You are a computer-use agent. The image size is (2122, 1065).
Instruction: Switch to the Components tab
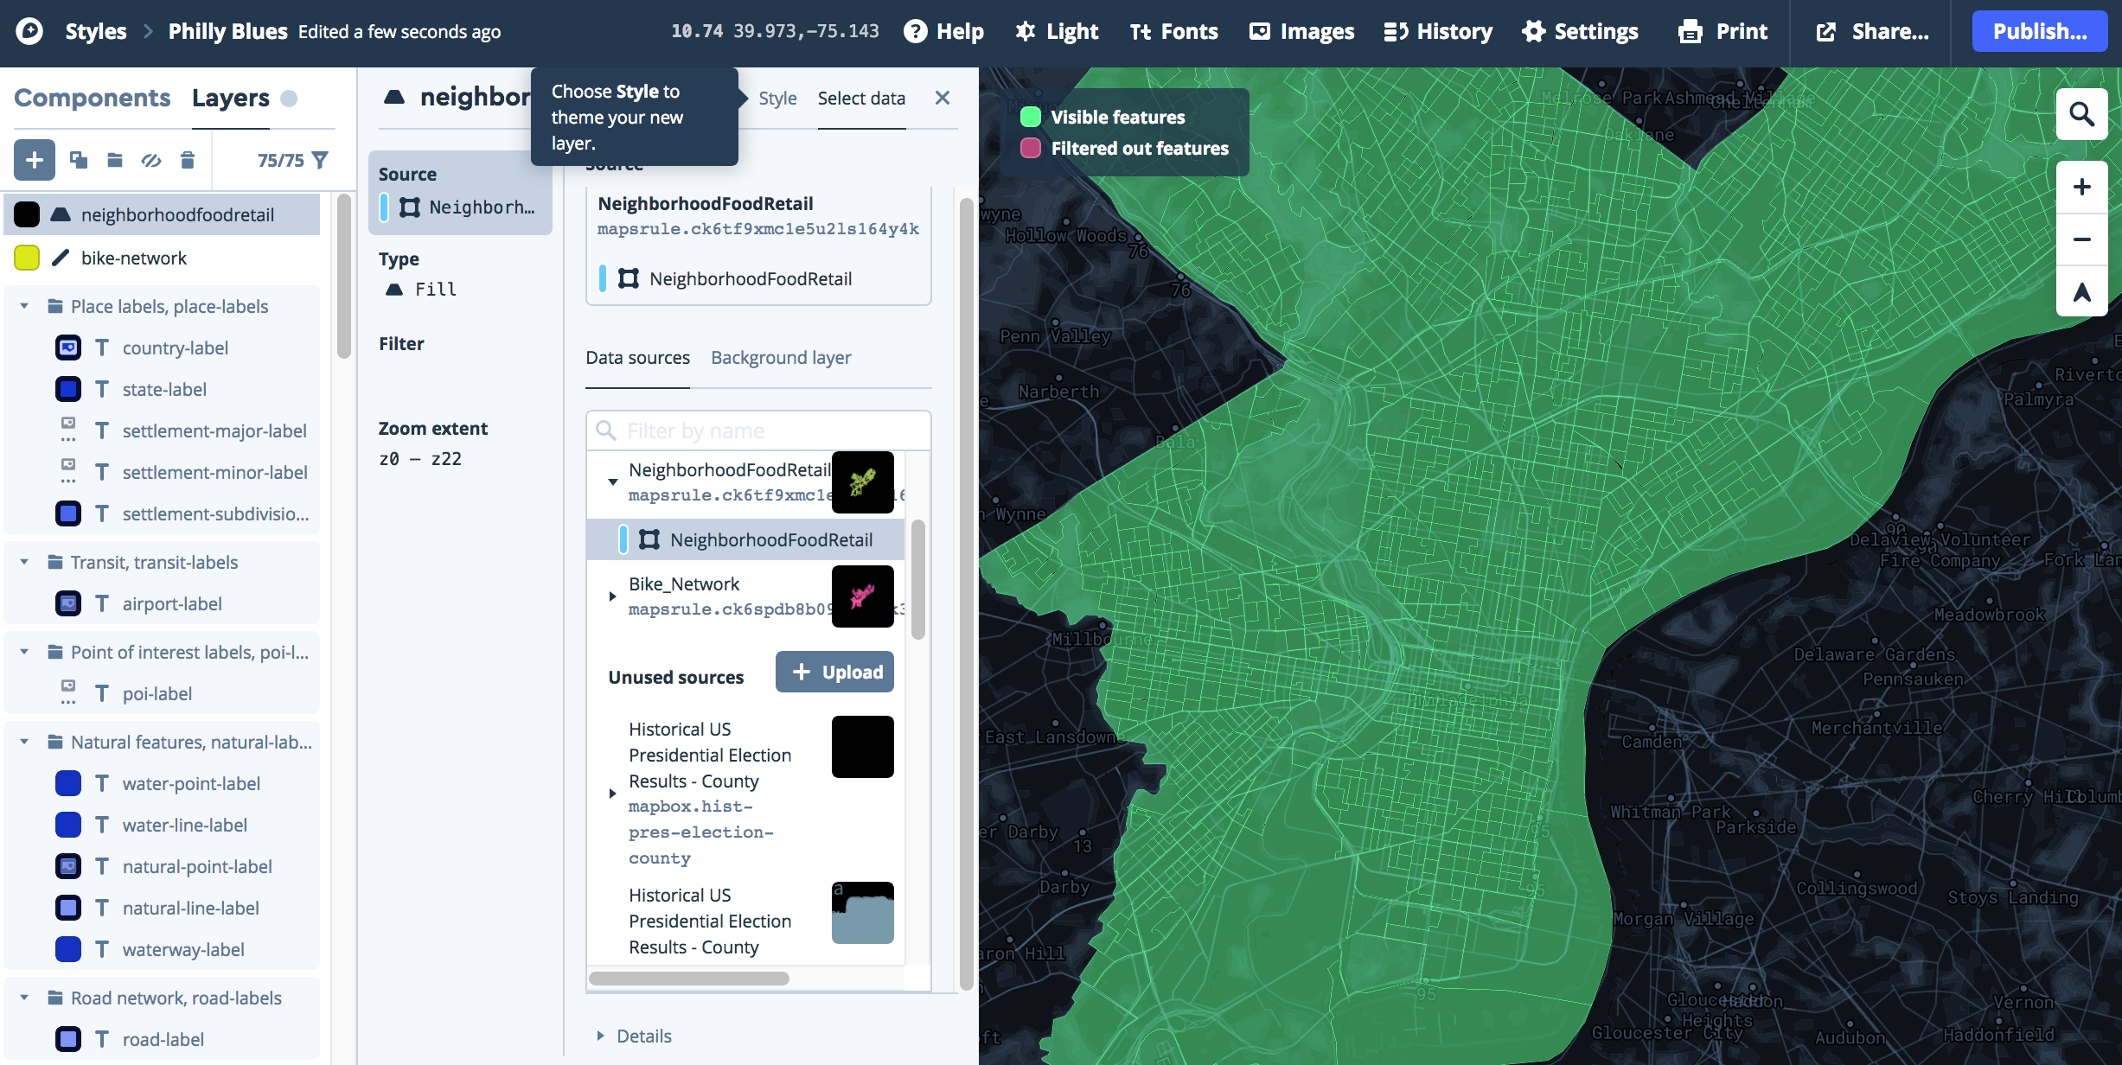pos(92,98)
